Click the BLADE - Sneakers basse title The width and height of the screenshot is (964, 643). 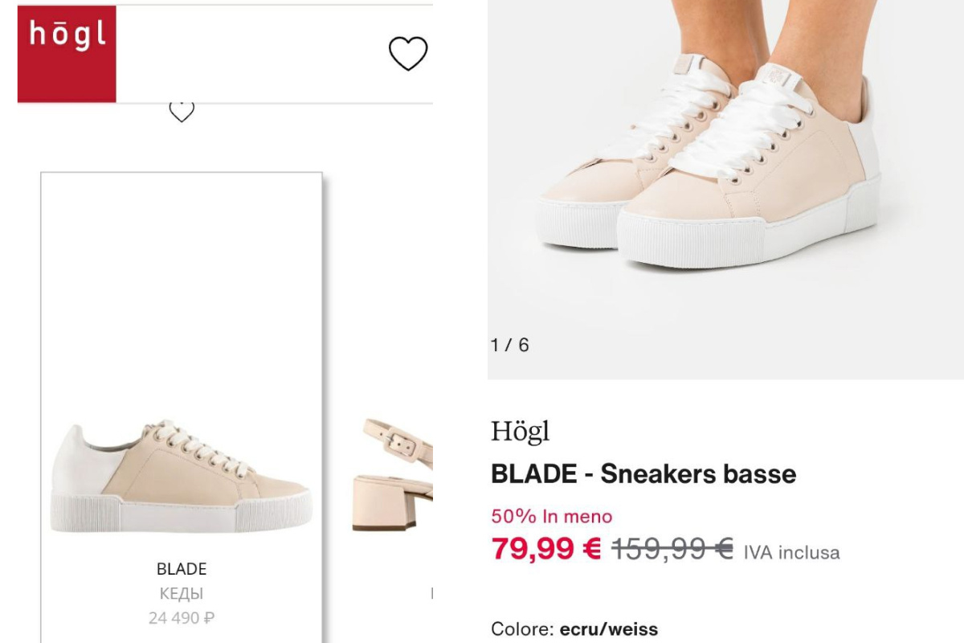pos(643,473)
